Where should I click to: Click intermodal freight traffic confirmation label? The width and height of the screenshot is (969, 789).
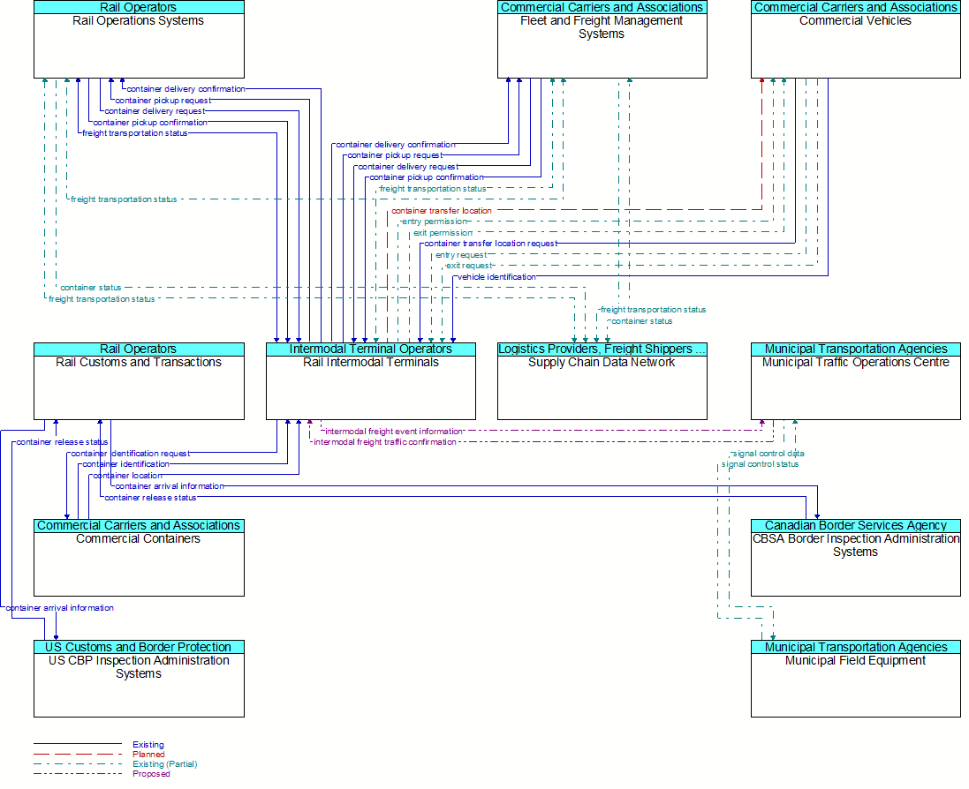pos(384,442)
